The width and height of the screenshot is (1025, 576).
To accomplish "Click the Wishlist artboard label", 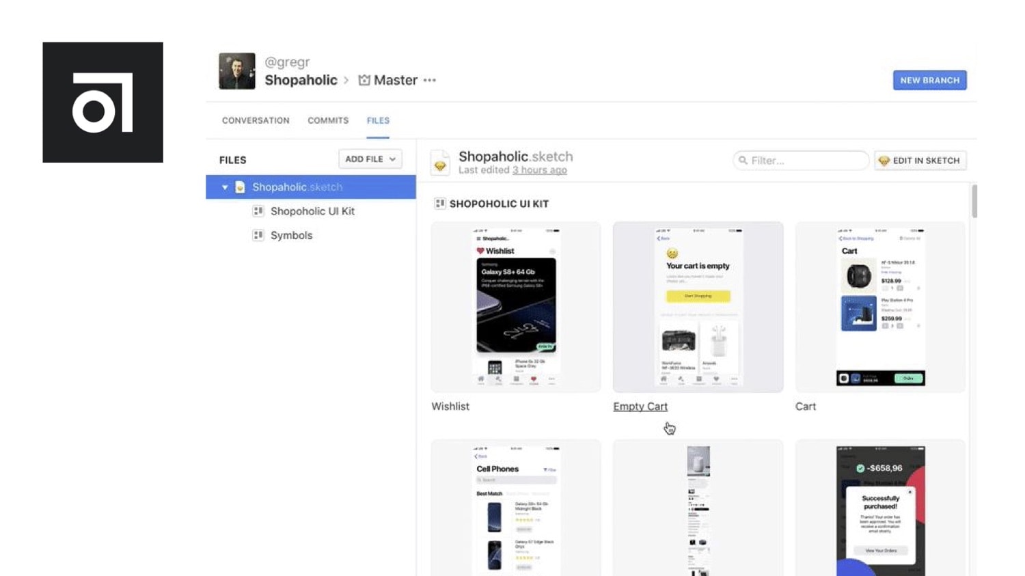I will [x=450, y=407].
